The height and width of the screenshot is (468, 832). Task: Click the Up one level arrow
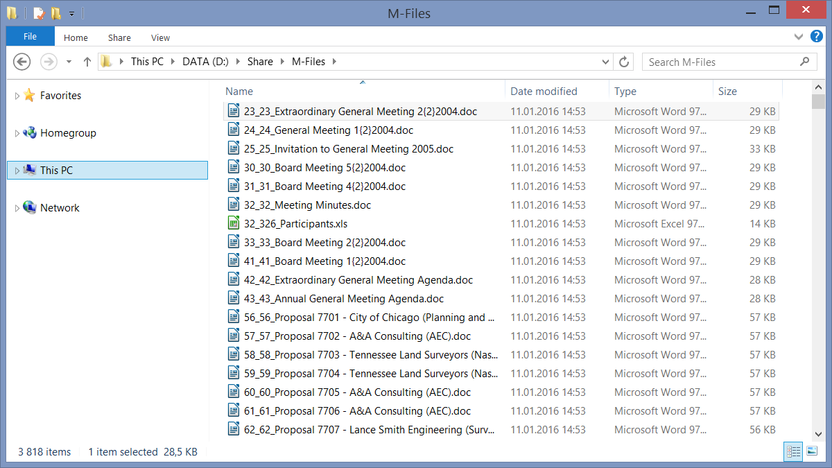(x=87, y=62)
